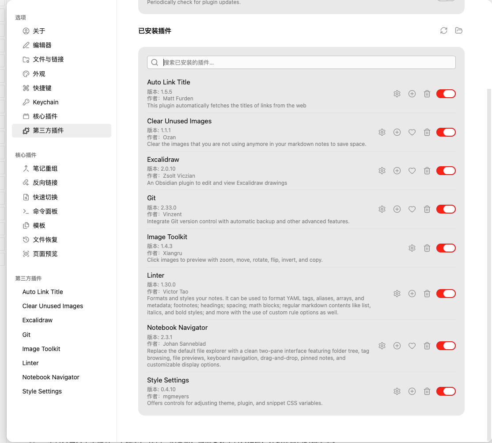Toggle off the Git plugin
Screen dimensions: 492x443
(446, 209)
